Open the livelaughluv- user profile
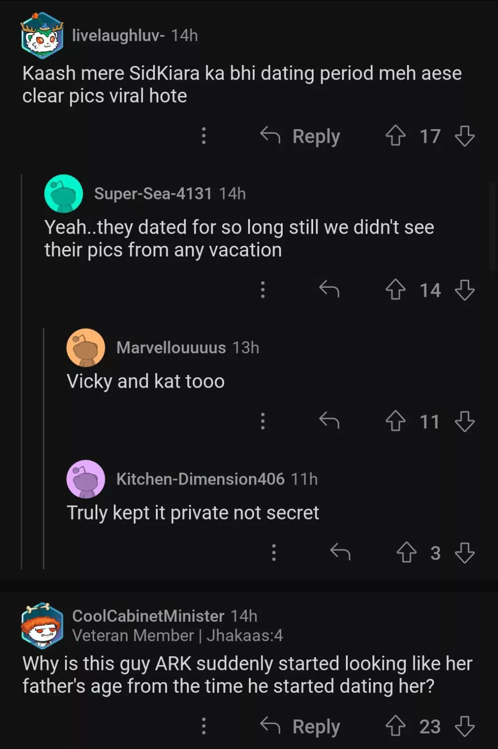The width and height of the screenshot is (498, 749). 118,35
